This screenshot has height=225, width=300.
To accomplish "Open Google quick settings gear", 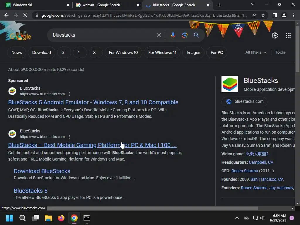I will 275,35.
